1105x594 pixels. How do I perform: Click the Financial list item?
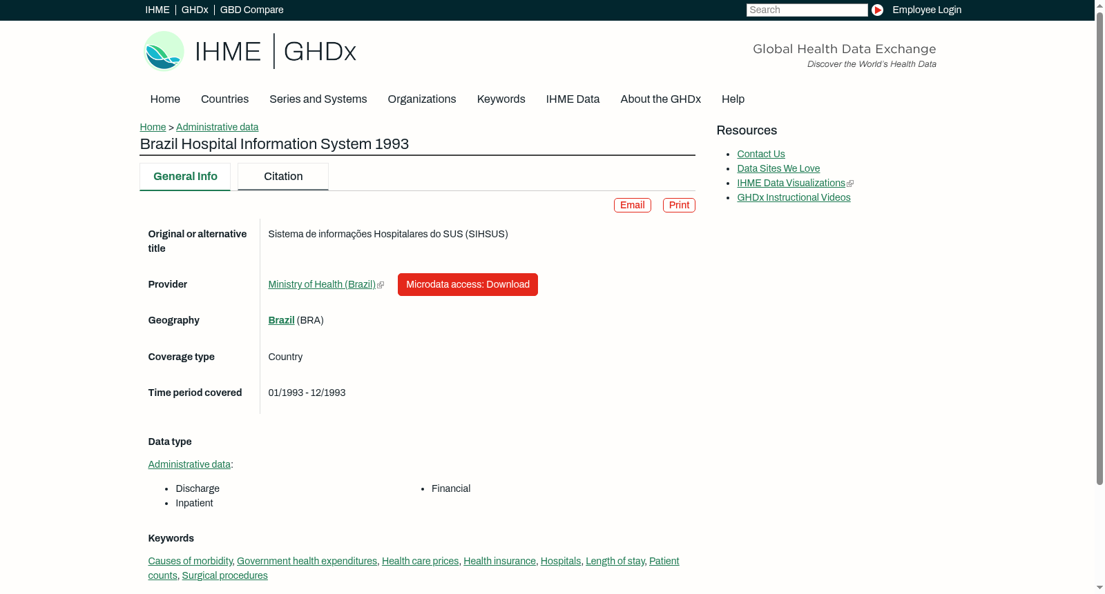(x=451, y=488)
